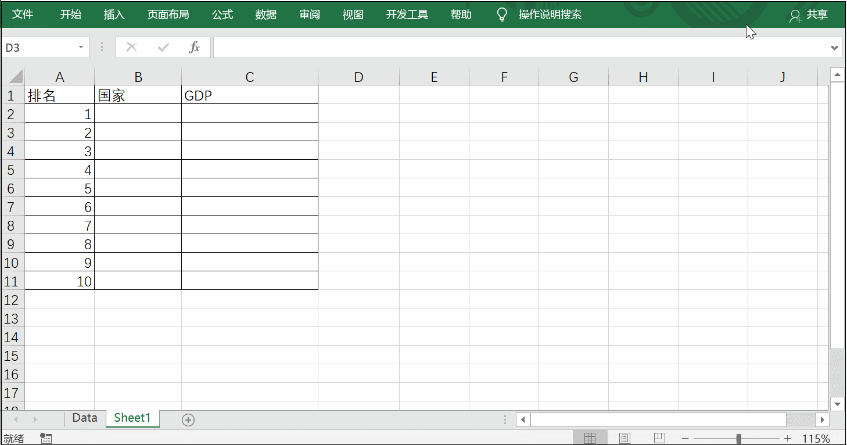This screenshot has height=445, width=847.
Task: Switch to Page Layout view via status bar
Action: (625, 437)
